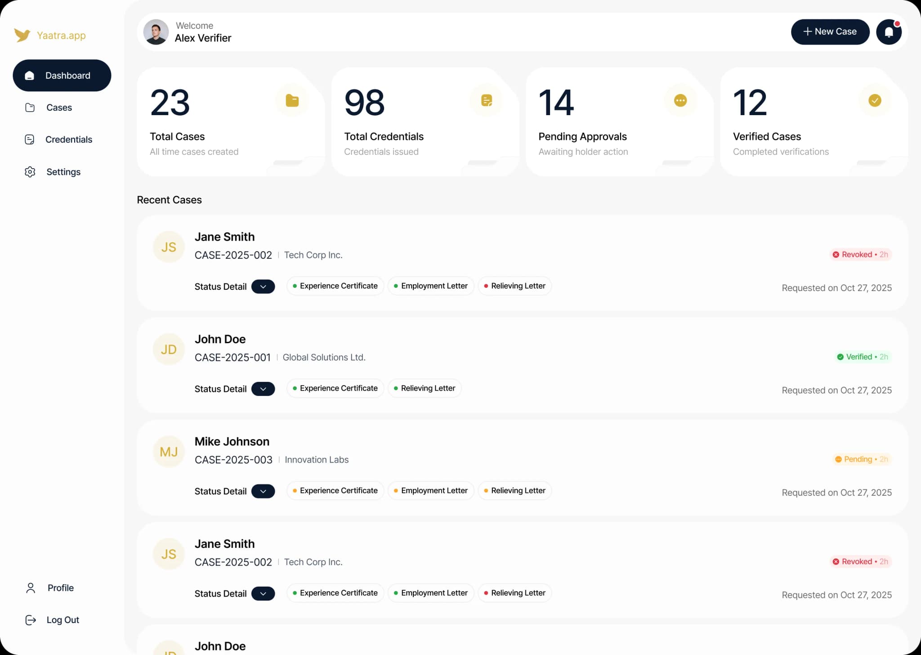This screenshot has height=655, width=921.
Task: Click the Verified Cases checkmark icon
Action: [x=875, y=100]
